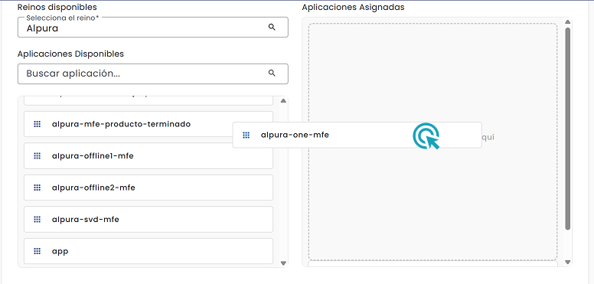Select the alpura-offline1-mfe application
The height and width of the screenshot is (284, 594).
click(148, 155)
